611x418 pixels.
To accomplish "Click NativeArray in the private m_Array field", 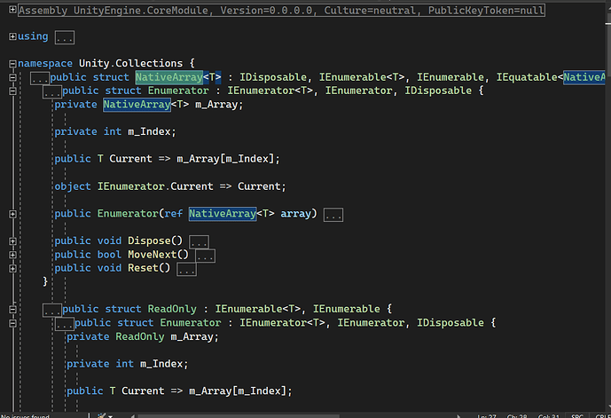I will point(137,105).
